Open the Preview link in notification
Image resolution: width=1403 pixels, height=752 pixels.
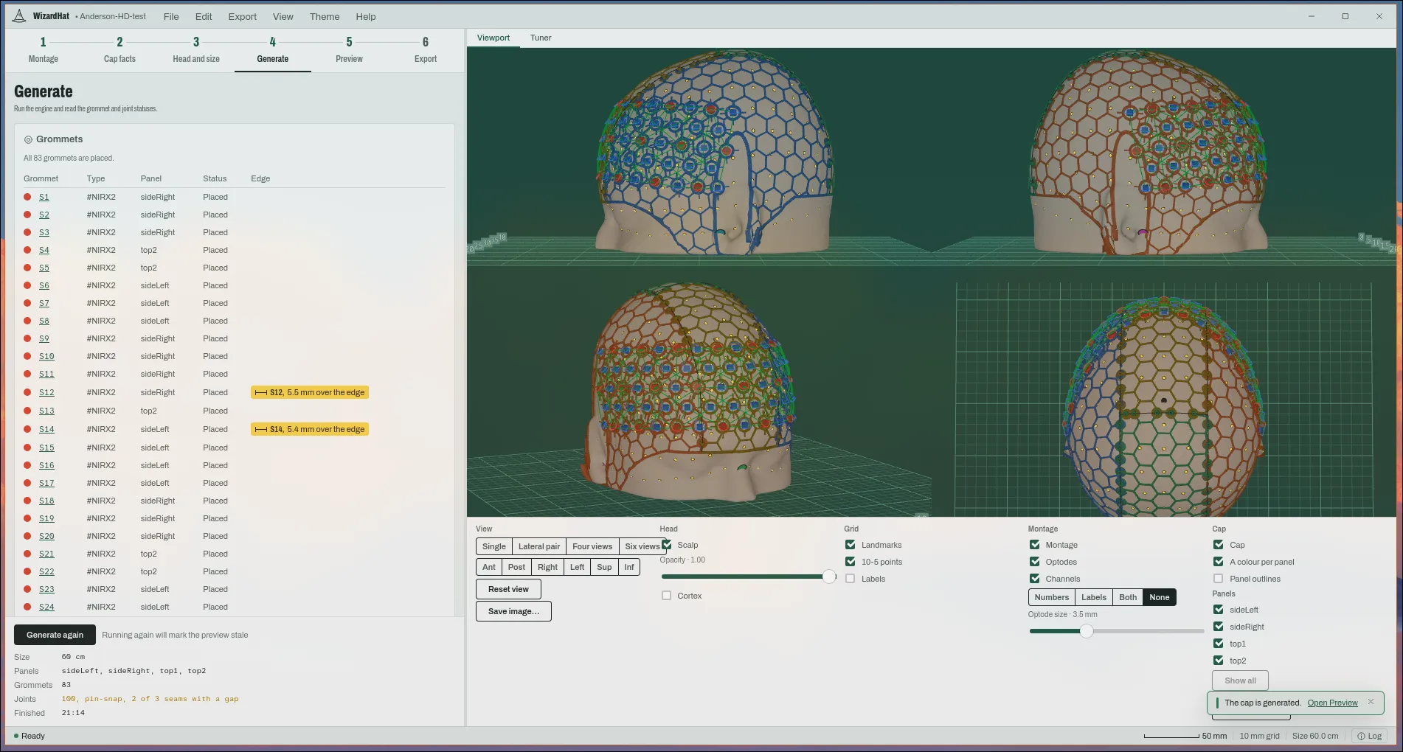pyautogui.click(x=1332, y=703)
